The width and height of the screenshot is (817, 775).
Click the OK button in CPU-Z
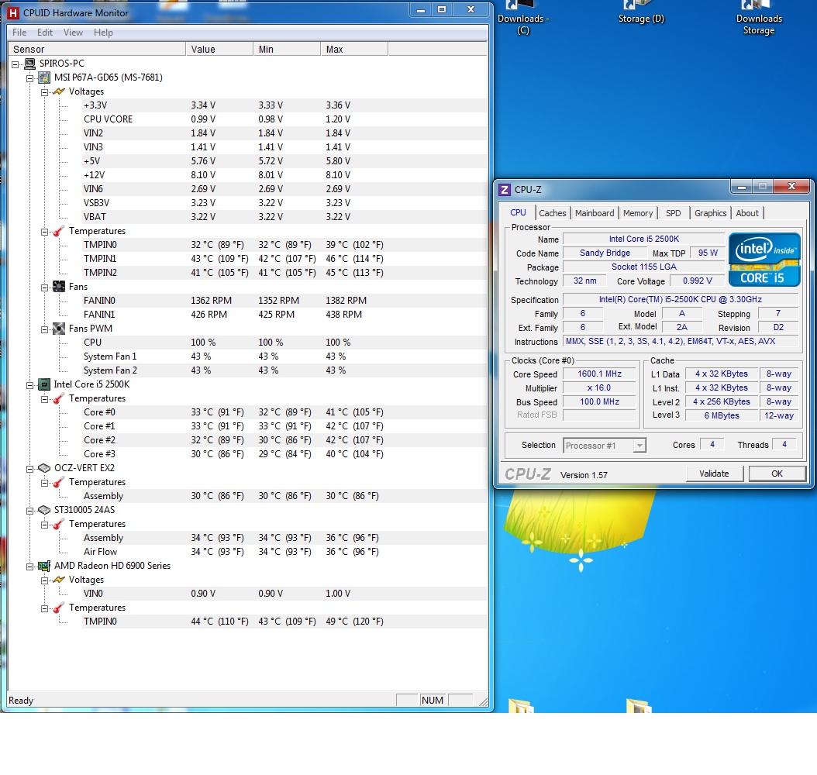pos(777,474)
